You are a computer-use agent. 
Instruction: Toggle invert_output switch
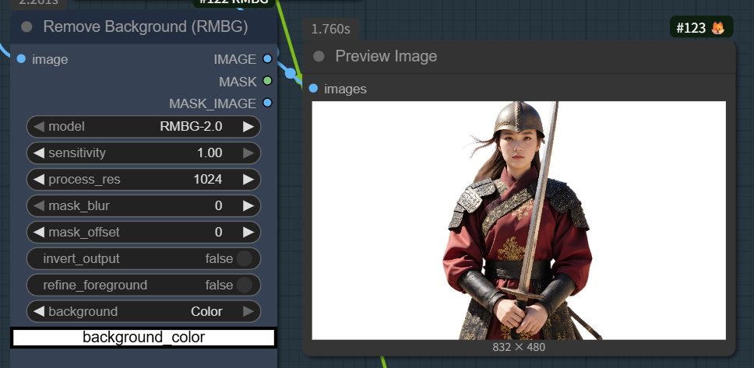(x=245, y=258)
